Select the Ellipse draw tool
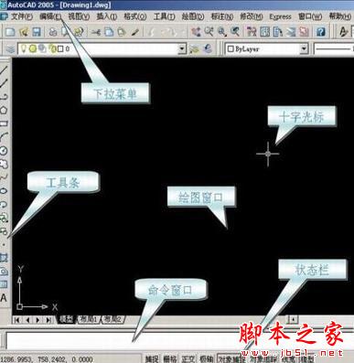Screen dimensions: 354x363 pyautogui.click(x=4, y=190)
